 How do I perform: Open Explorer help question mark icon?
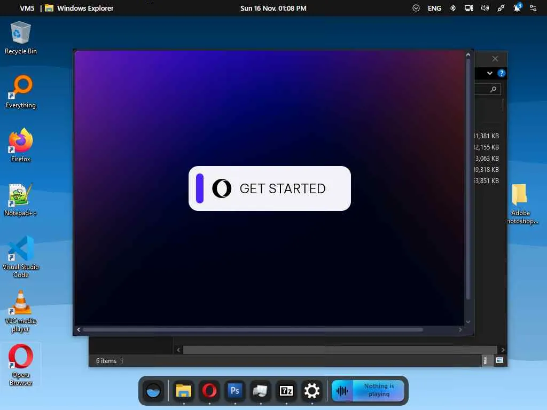(x=501, y=73)
